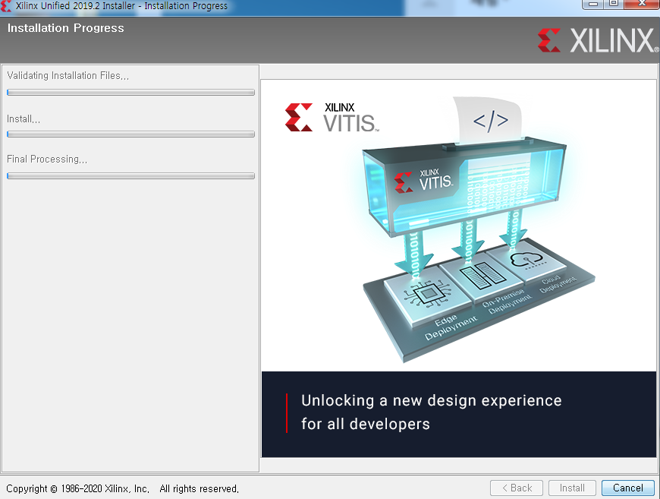Click the 'Install...' step label
The image size is (660, 499).
tap(24, 119)
